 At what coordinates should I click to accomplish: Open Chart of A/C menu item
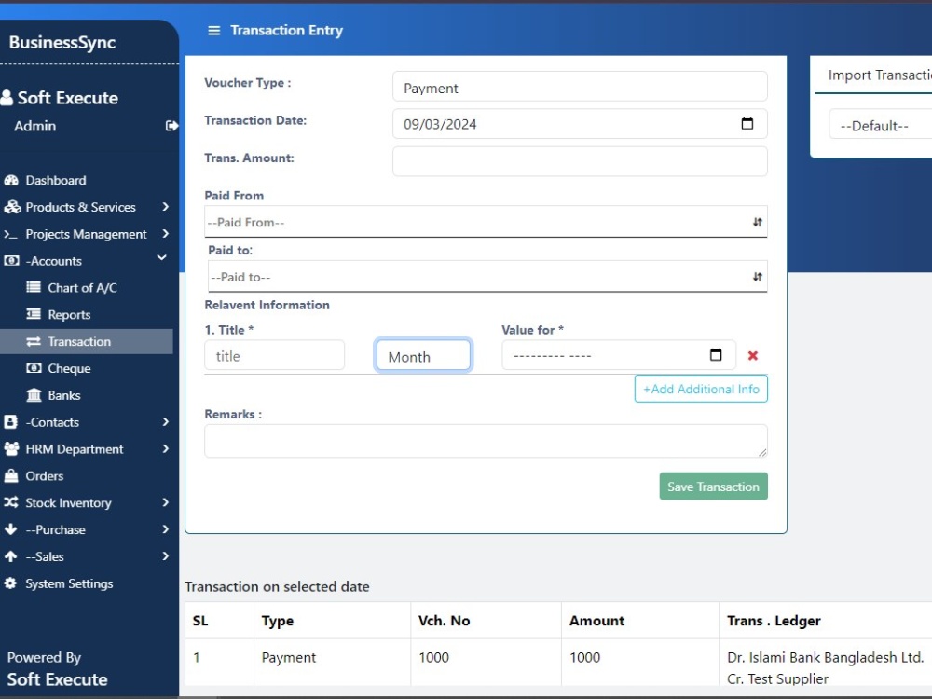coord(83,288)
